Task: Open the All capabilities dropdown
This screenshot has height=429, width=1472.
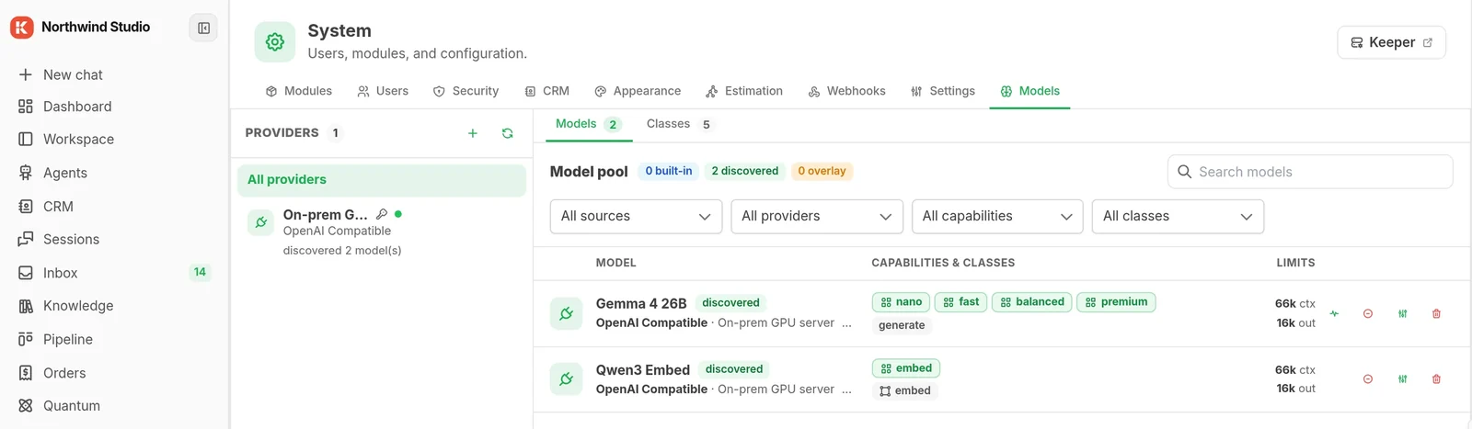Action: pyautogui.click(x=997, y=217)
